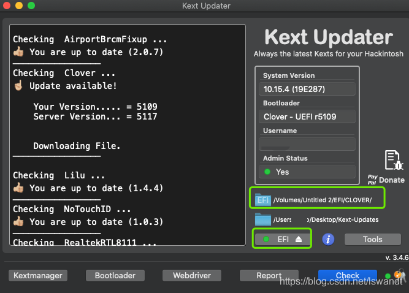Screen dimensions: 409x293
Task: Click the Bootloader button
Action: tap(115, 276)
